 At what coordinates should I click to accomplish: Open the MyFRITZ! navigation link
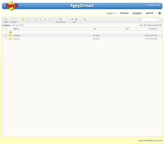(x=150, y=13)
